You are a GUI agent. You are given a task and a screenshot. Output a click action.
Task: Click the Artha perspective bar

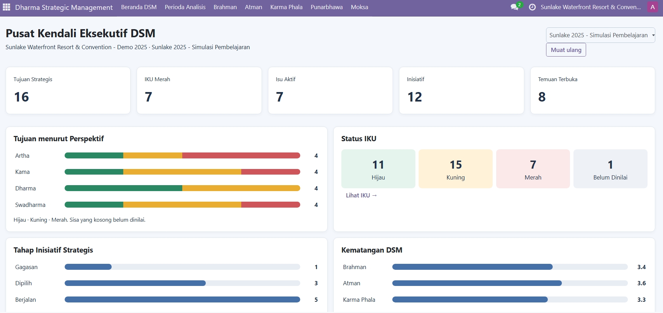tap(182, 156)
